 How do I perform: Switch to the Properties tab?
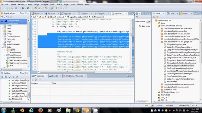click(x=39, y=76)
